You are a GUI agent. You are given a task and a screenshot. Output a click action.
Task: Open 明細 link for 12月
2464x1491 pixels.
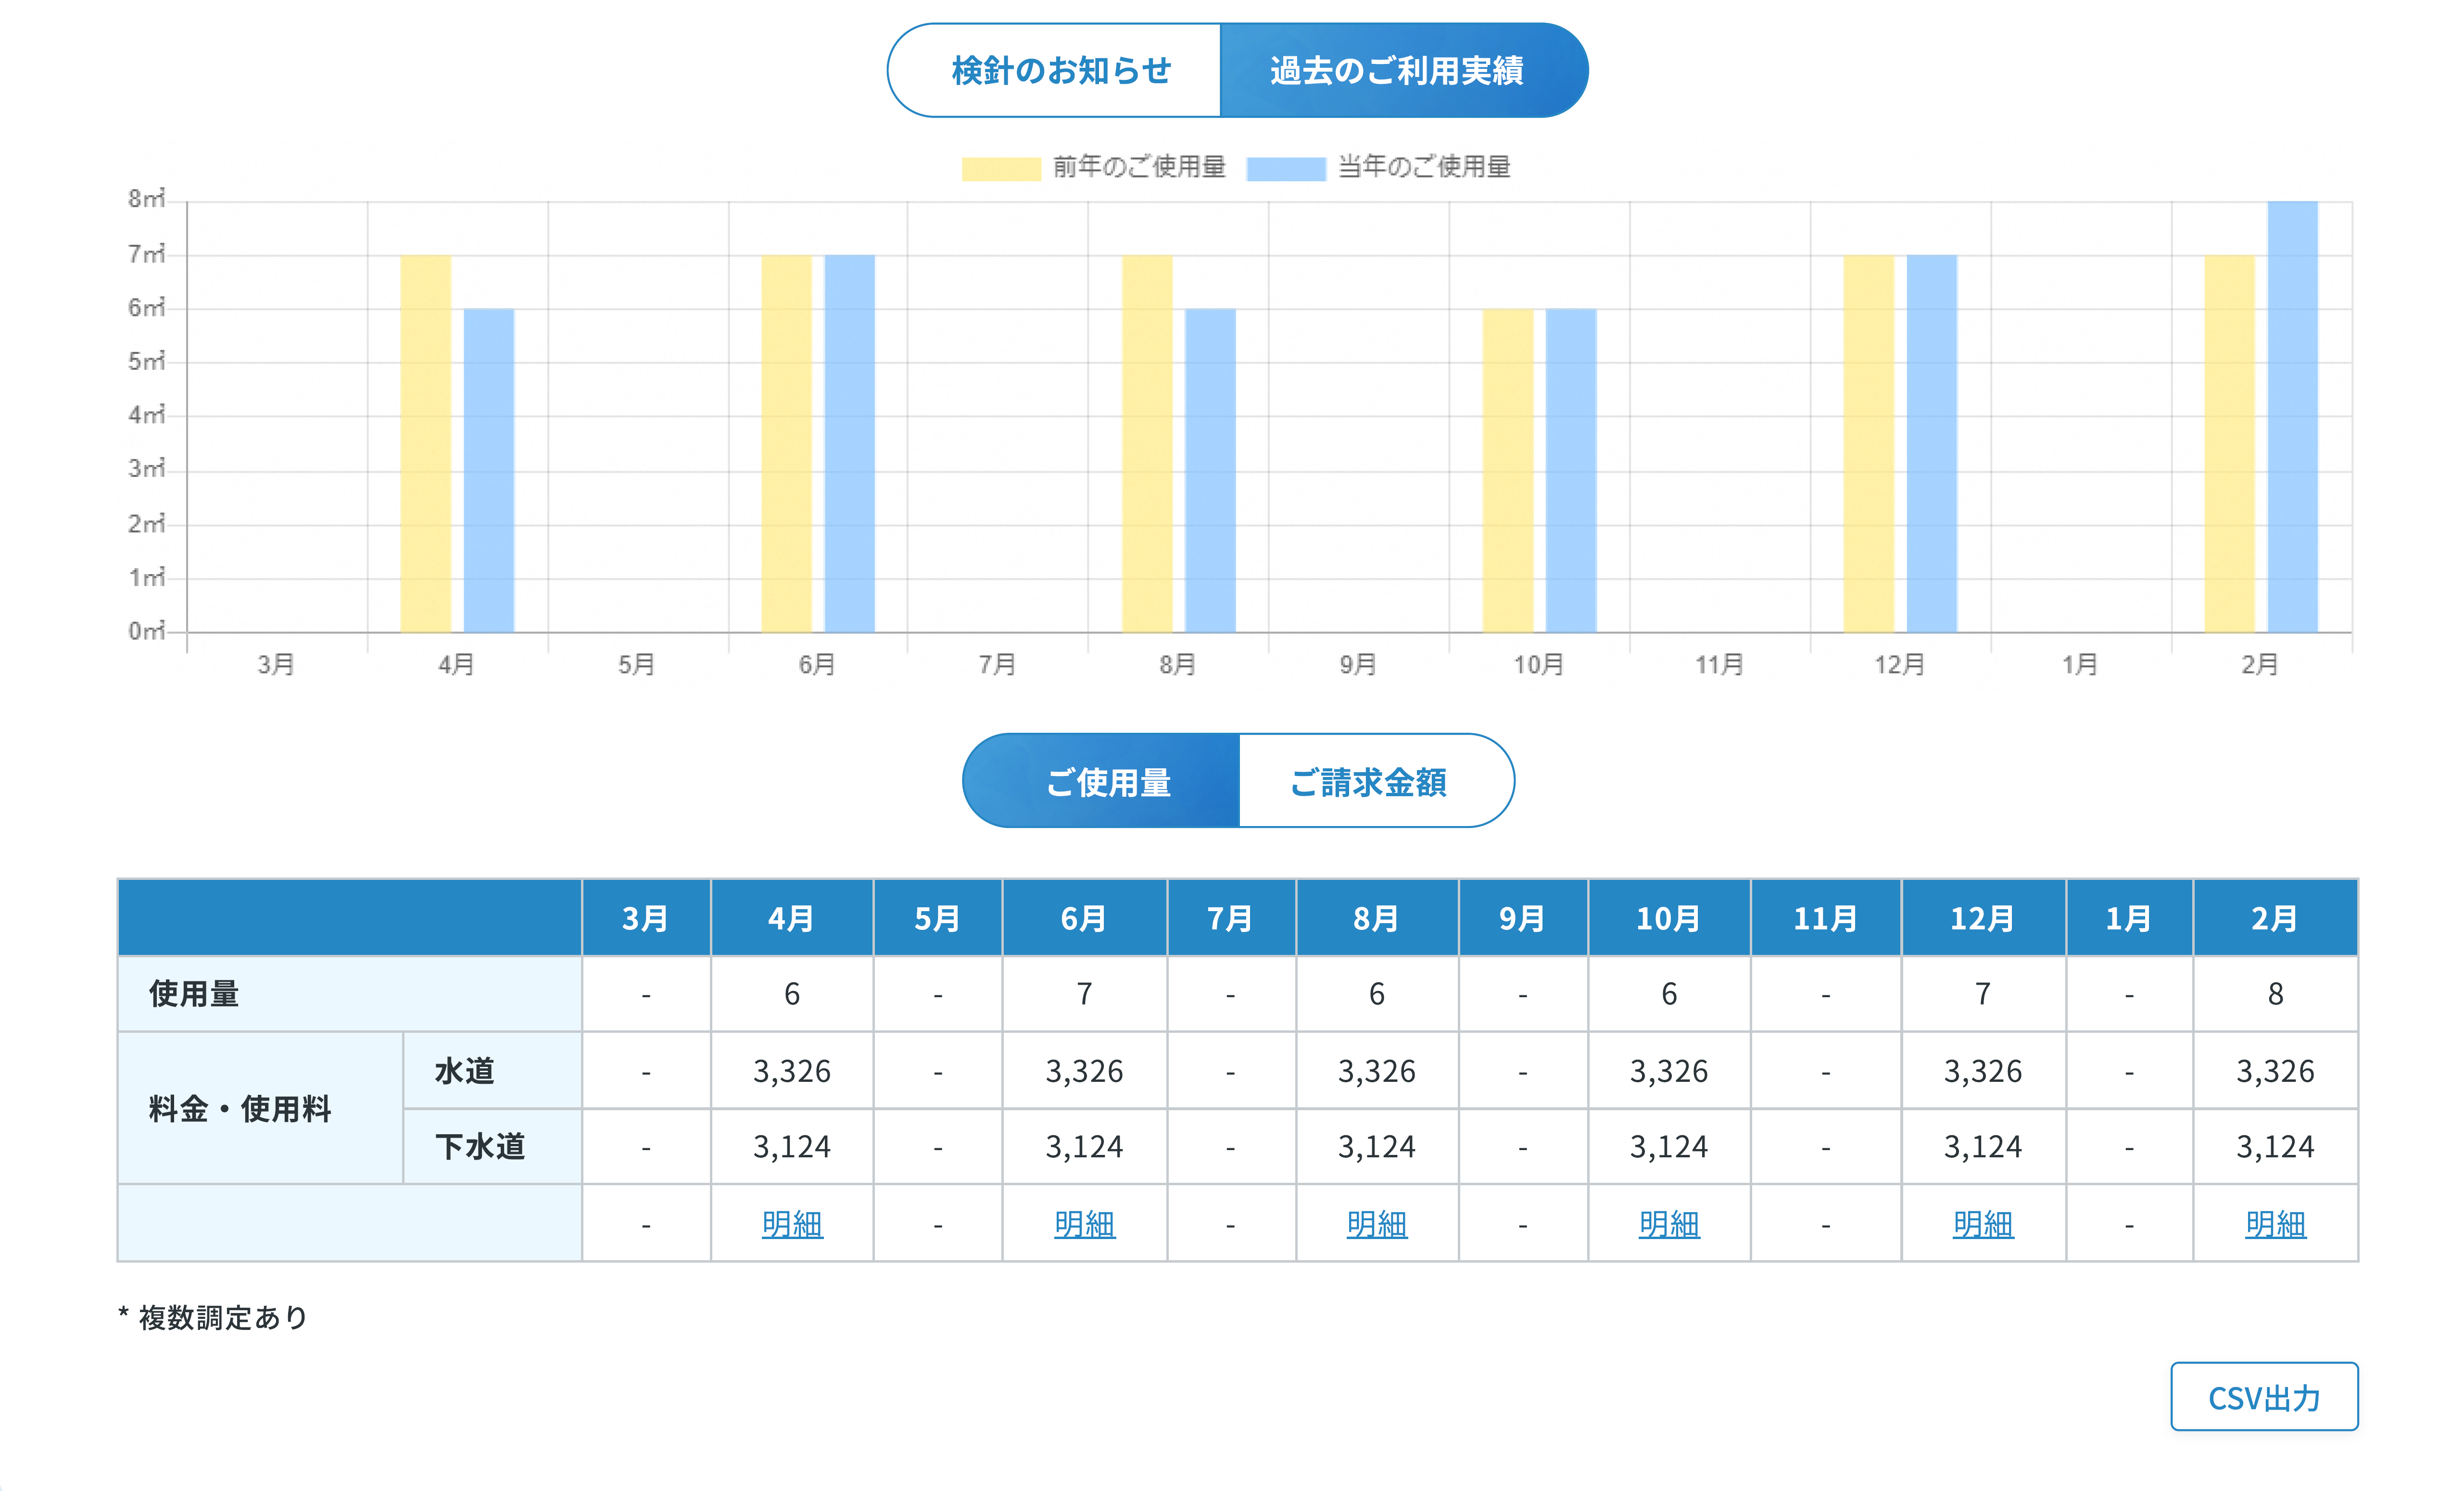tap(1983, 1224)
